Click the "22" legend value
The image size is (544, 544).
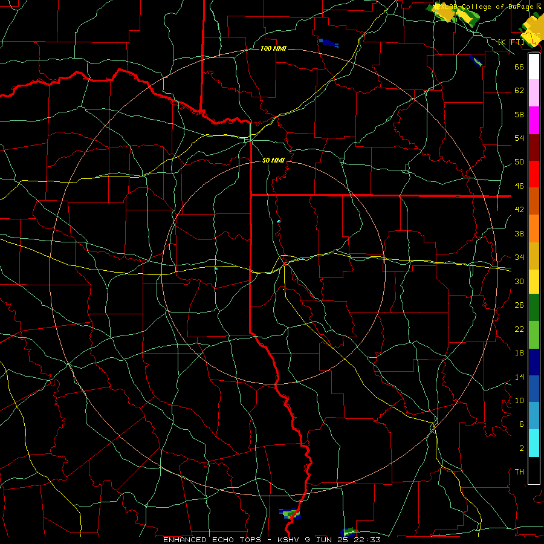(x=519, y=329)
